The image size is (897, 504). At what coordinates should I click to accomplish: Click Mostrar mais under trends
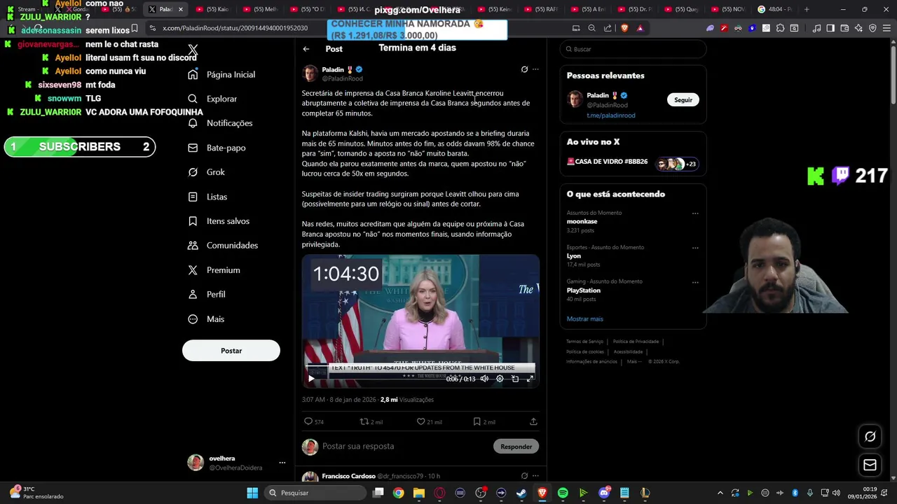584,319
